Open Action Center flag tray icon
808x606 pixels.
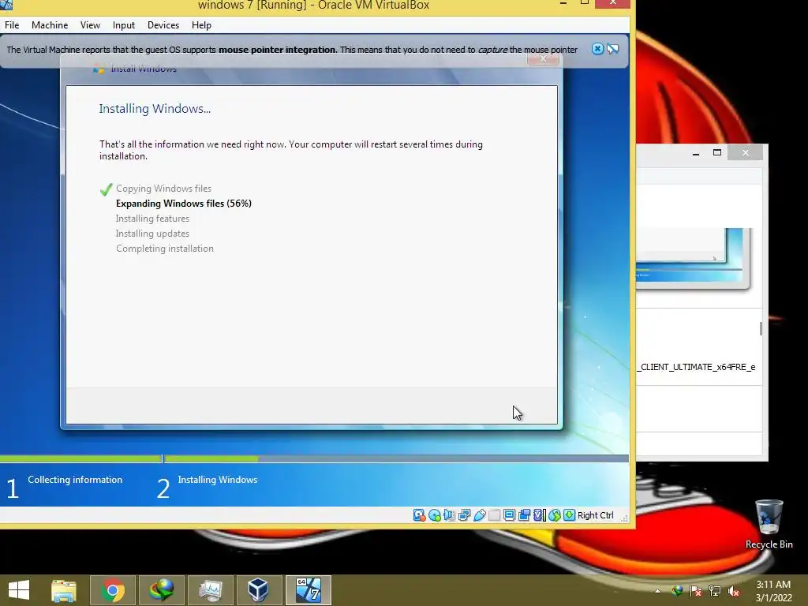(696, 590)
